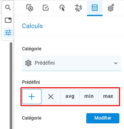Open the Catégorie Prédéfini dropdown
This screenshot has width=124, height=129.
[x=71, y=63]
